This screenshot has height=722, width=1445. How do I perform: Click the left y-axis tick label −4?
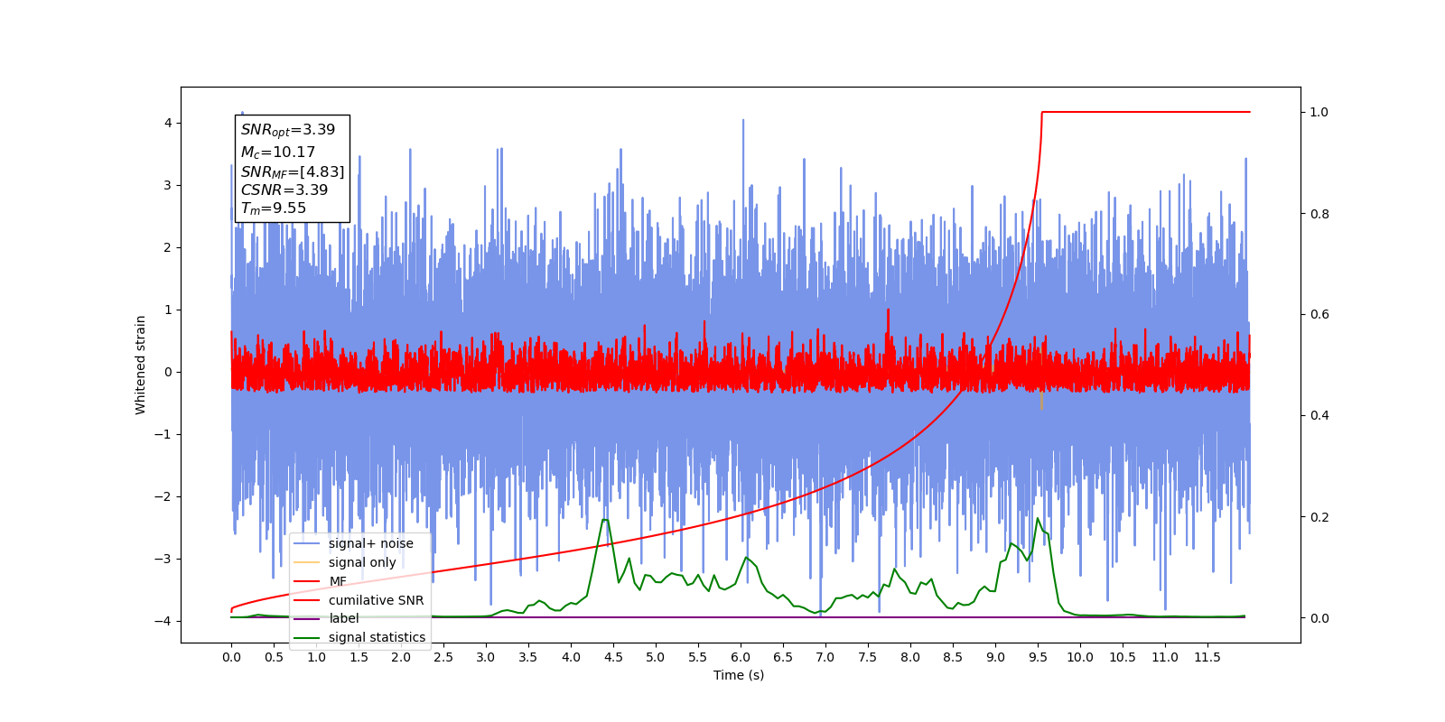(x=163, y=621)
